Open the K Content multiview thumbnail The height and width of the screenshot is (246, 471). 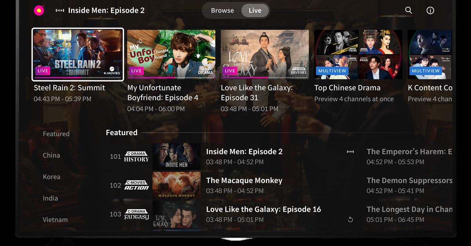click(430, 54)
